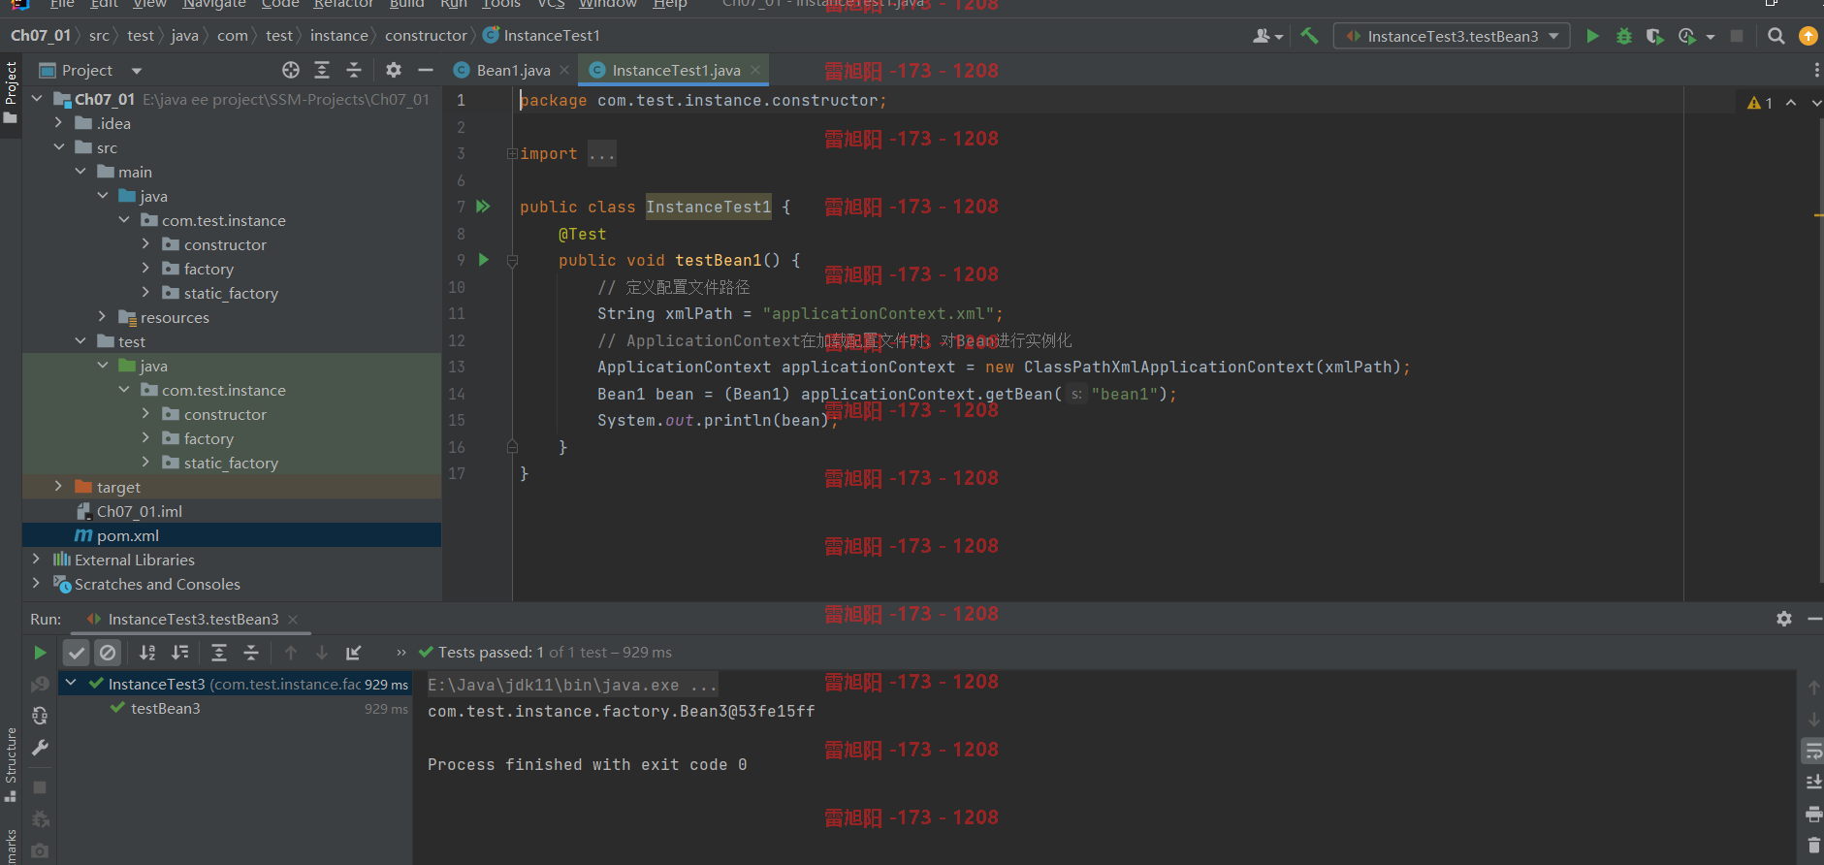Select static_factory under main java
The width and height of the screenshot is (1824, 865).
coord(232,293)
